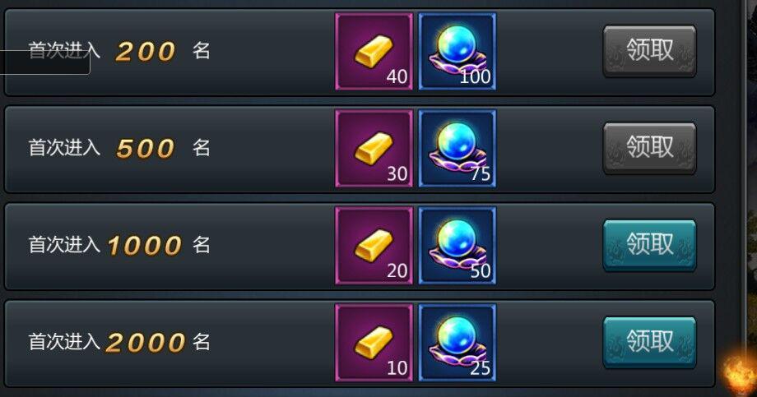Screen dimensions: 757x397
Task: Select the gold bar icon with 30
Action: pyautogui.click(x=374, y=148)
